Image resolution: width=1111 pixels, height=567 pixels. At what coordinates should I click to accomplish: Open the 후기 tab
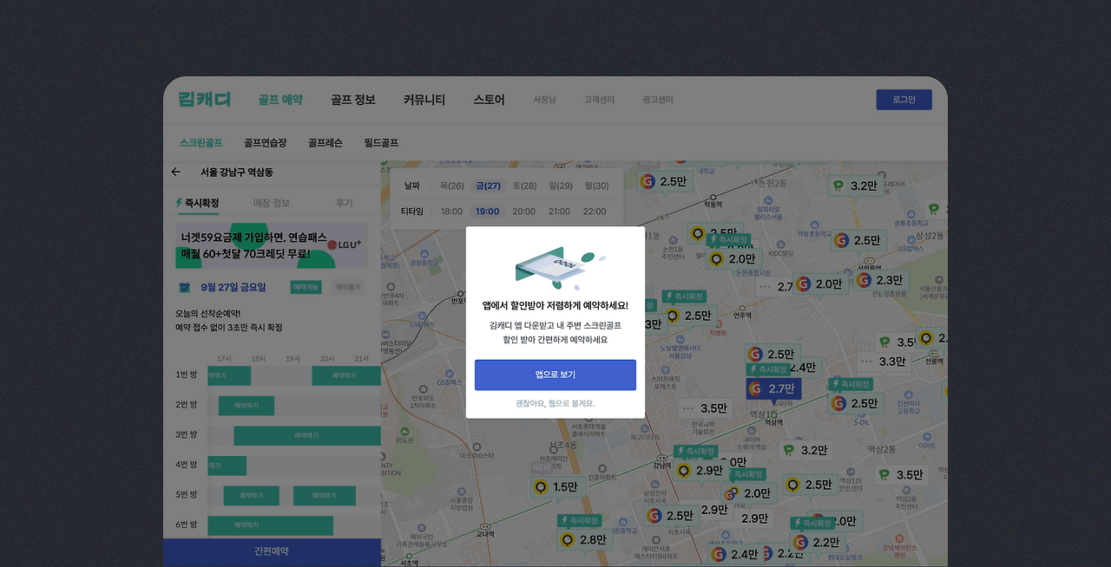click(x=345, y=203)
